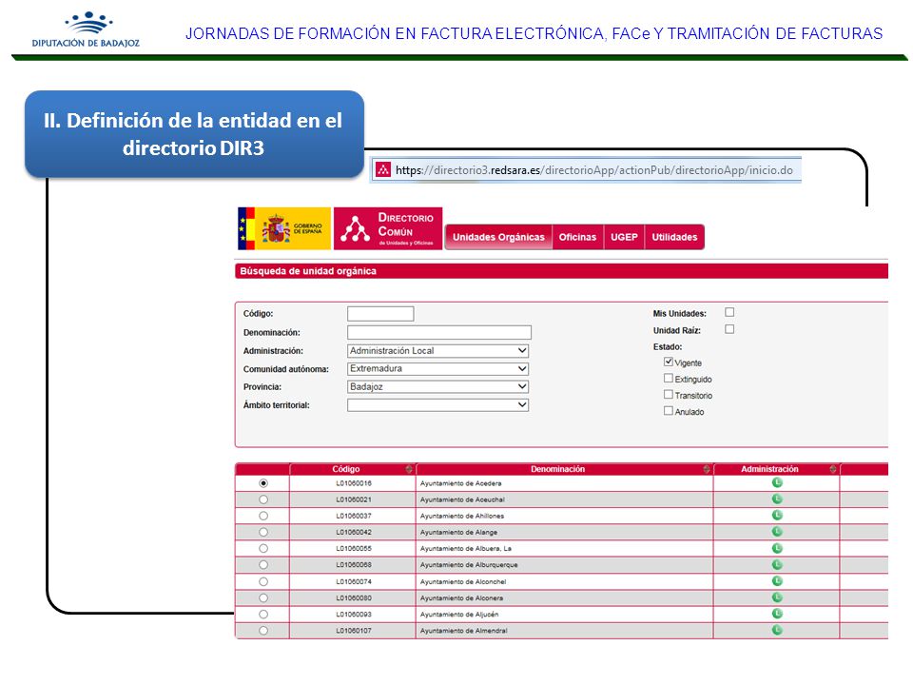This screenshot has width=913, height=685.
Task: Click the Diputación de Badajoz logo
Action: point(87,30)
